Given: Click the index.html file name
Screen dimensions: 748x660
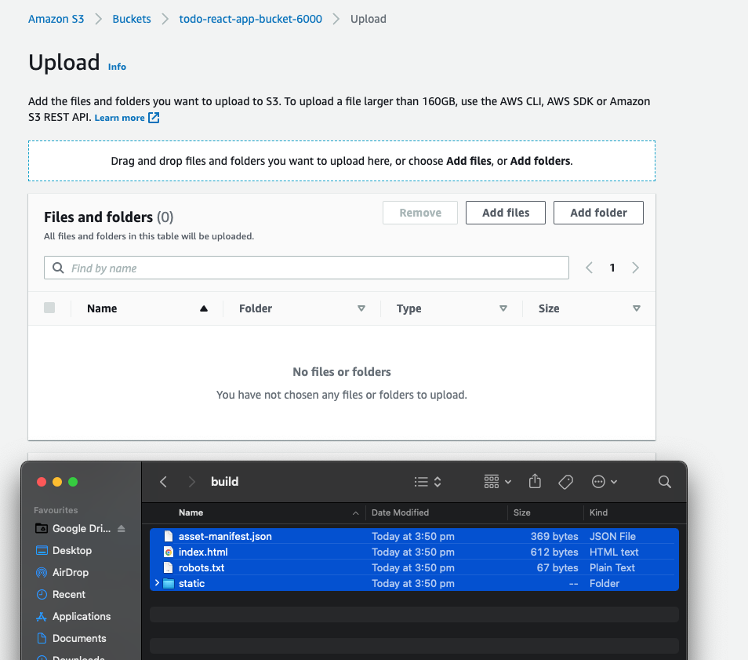Looking at the screenshot, I should (x=203, y=552).
